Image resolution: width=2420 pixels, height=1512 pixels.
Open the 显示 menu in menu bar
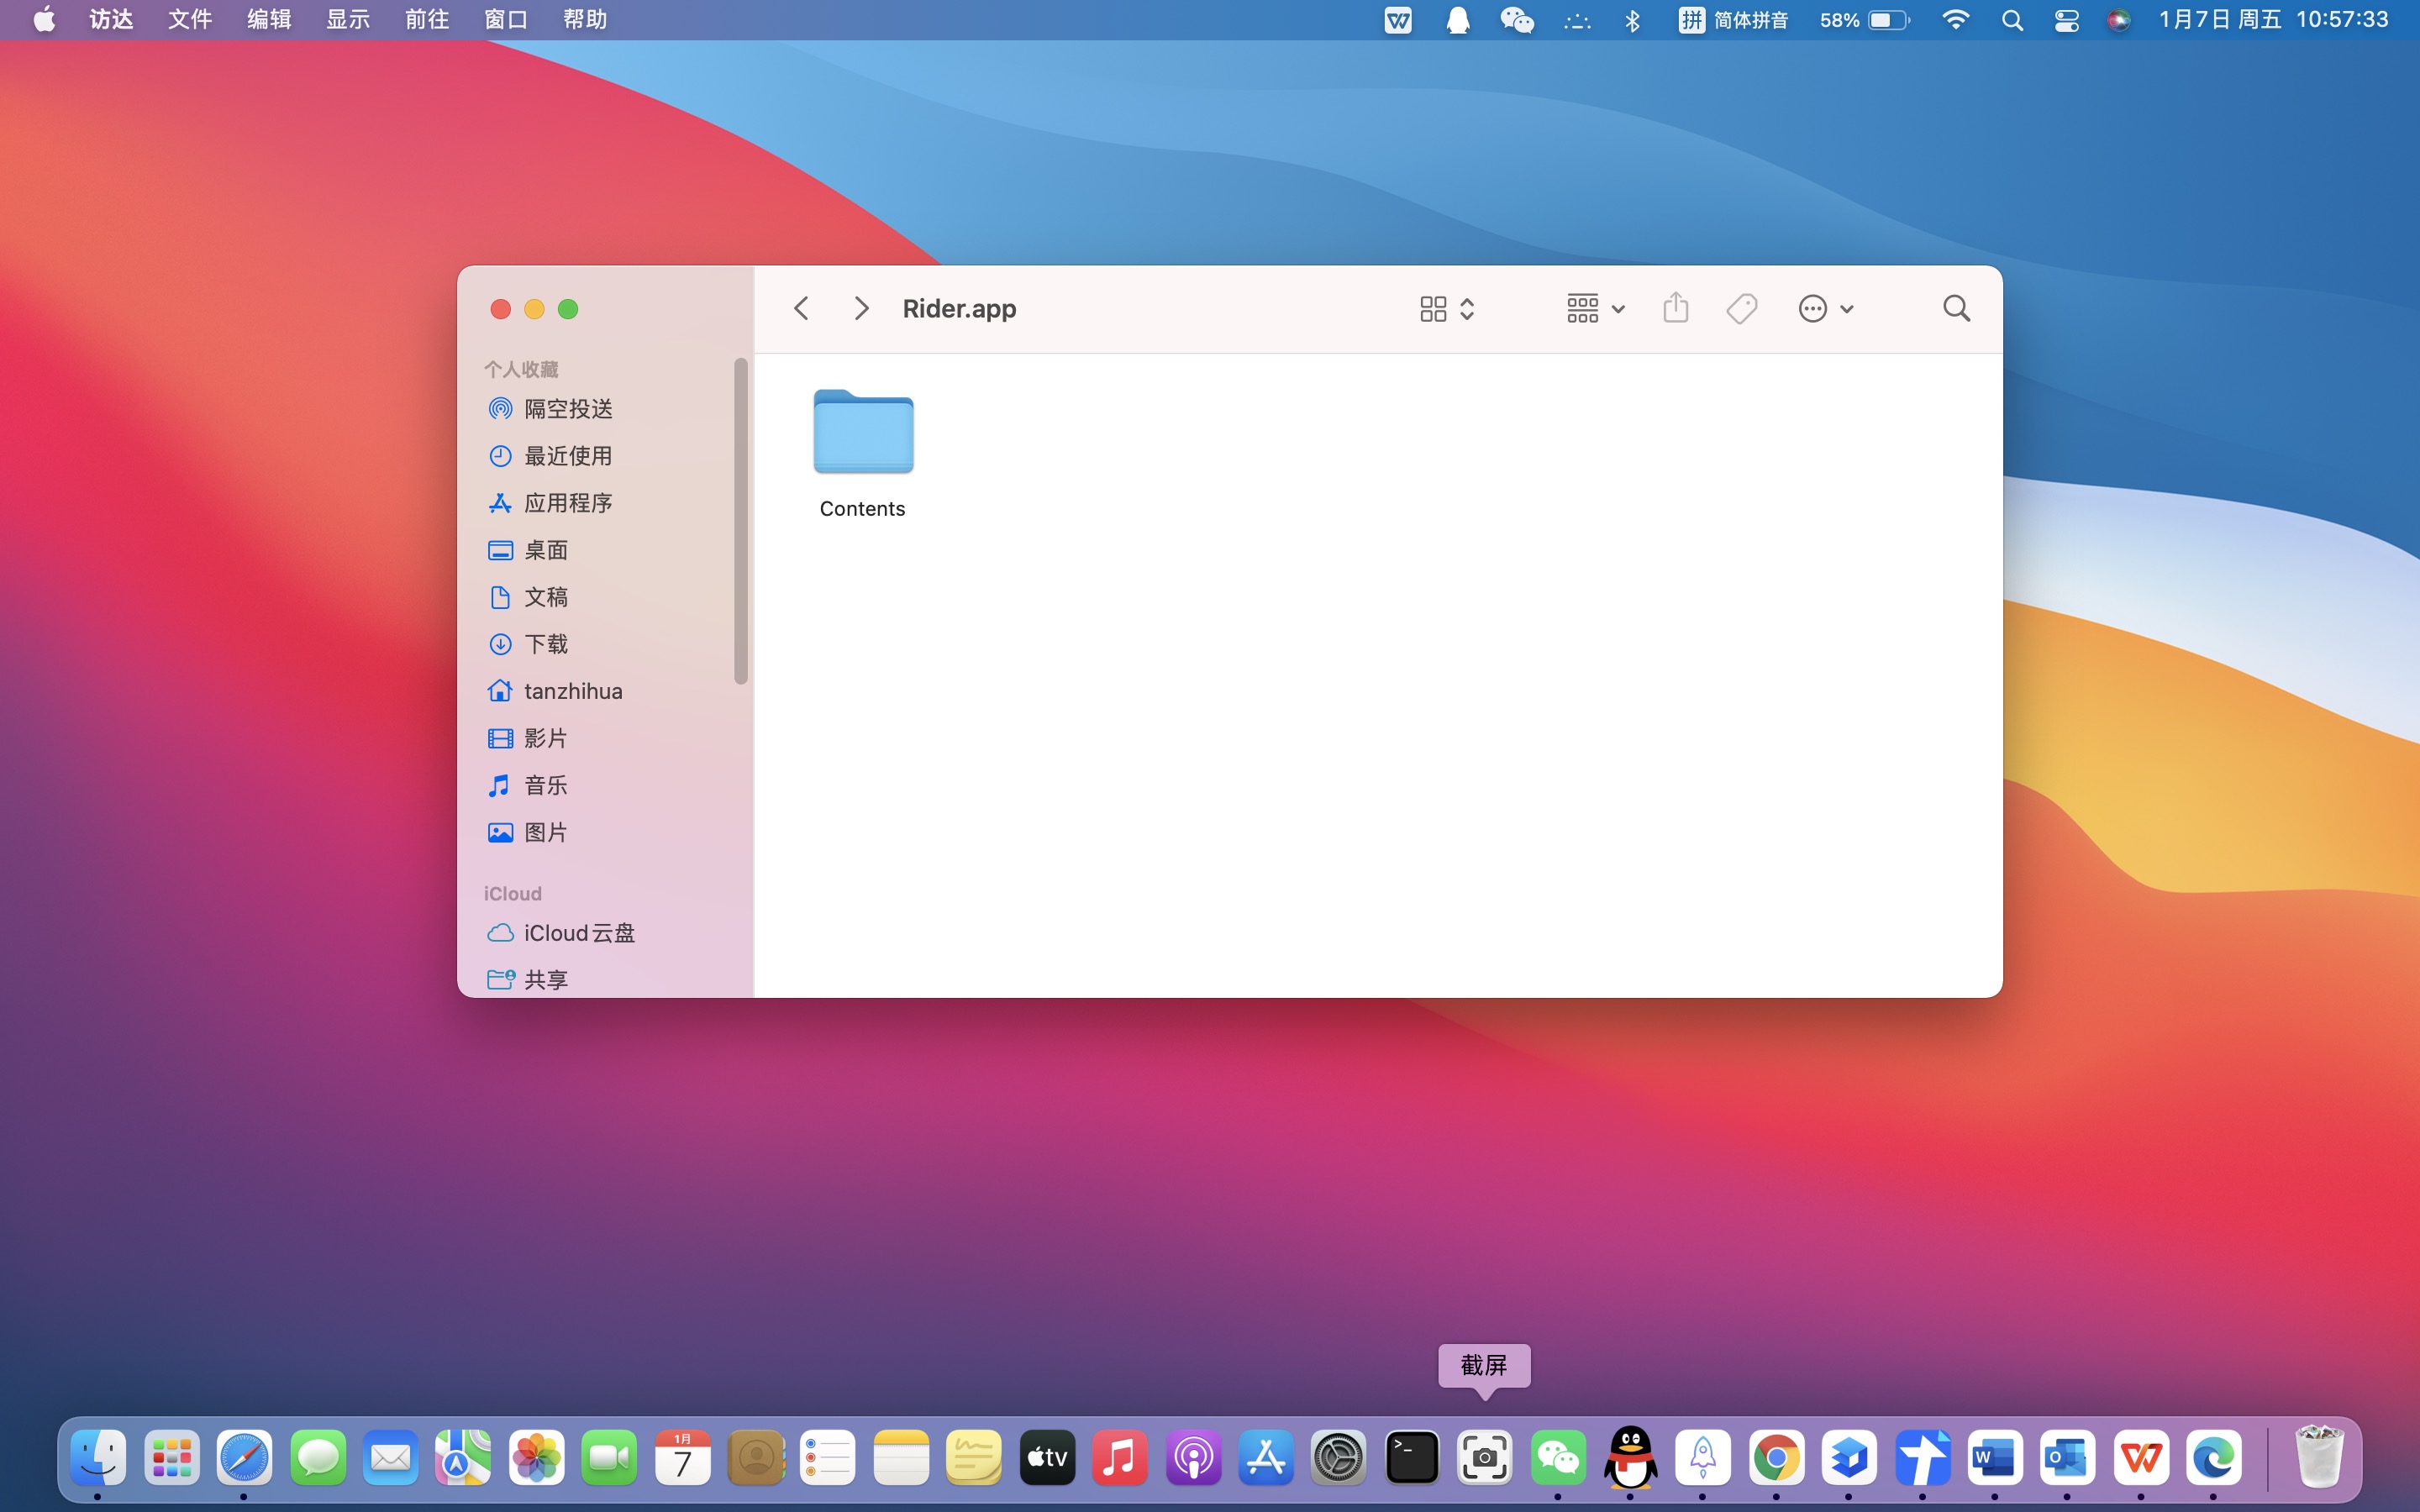point(347,20)
